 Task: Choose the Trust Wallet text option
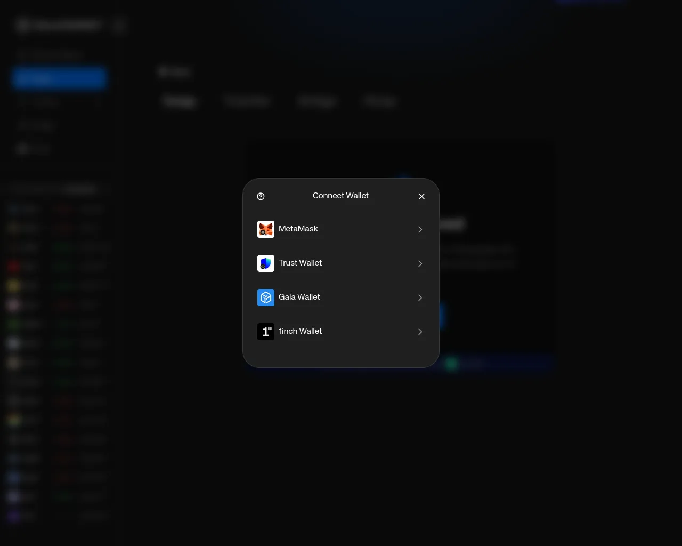click(x=300, y=263)
